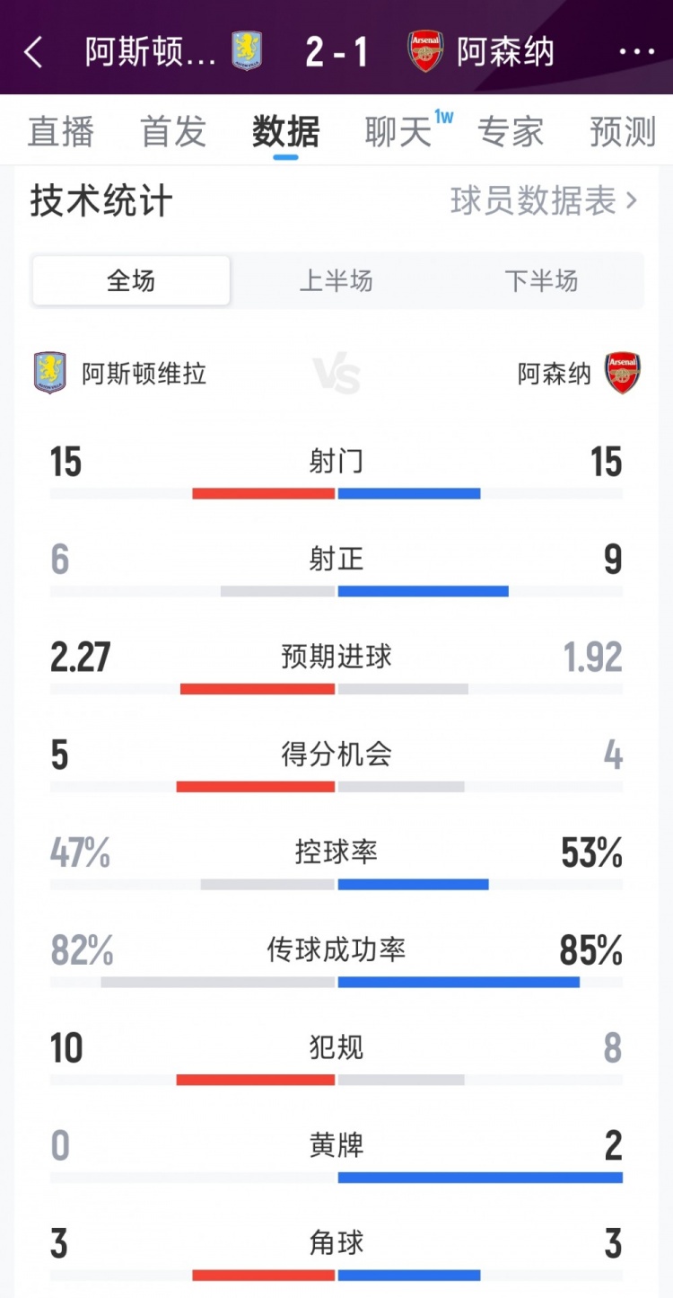Tap Arsenal crest in header
The height and width of the screenshot is (1298, 673).
coord(426,51)
